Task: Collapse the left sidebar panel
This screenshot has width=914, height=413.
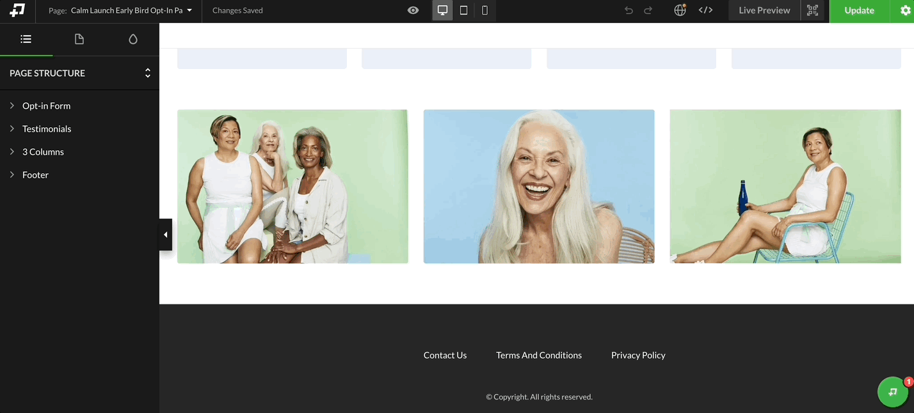Action: click(165, 235)
